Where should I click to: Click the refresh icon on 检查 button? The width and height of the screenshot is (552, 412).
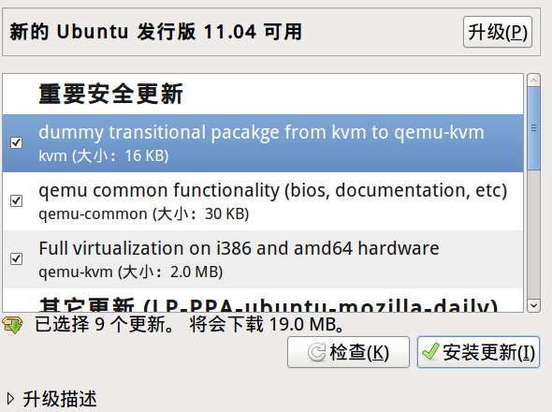point(316,352)
